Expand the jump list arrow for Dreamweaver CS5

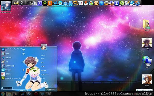tap(23, 78)
